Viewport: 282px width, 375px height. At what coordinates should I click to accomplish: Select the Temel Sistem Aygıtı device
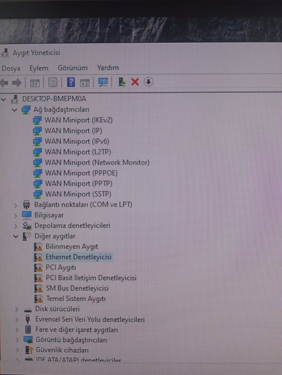click(x=76, y=299)
